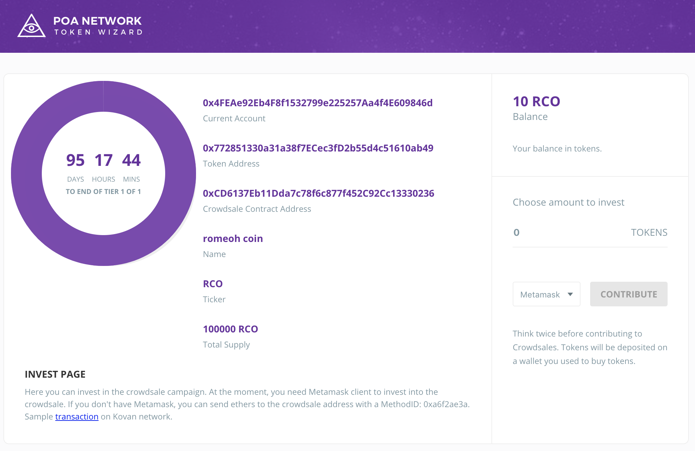695x451 pixels.
Task: Click the token address 0x772851330a...
Action: pyautogui.click(x=318, y=148)
